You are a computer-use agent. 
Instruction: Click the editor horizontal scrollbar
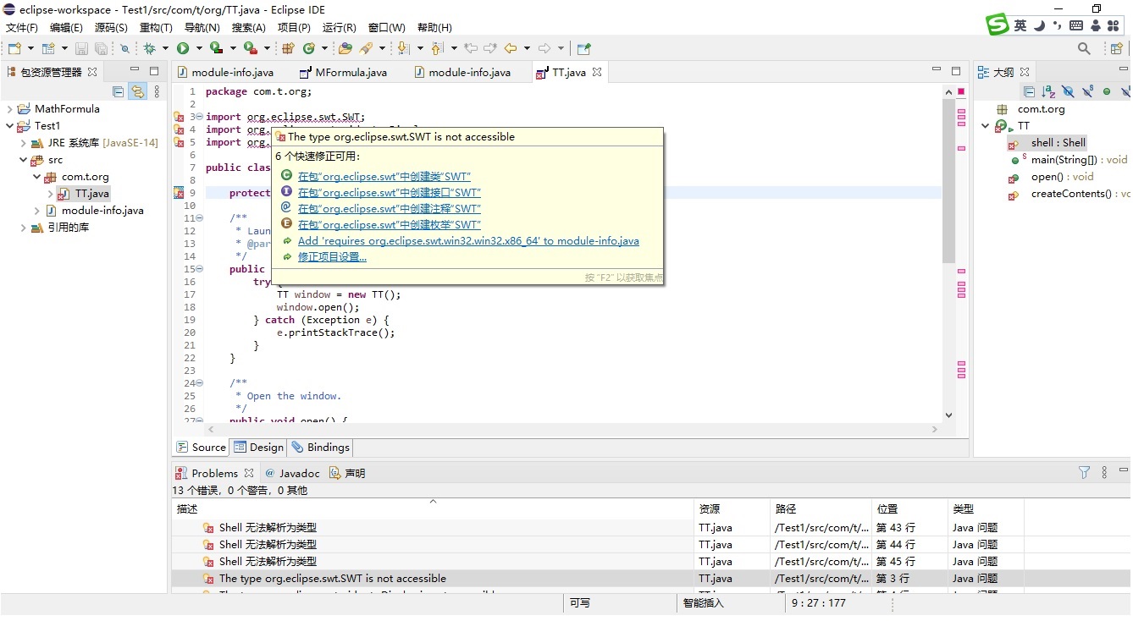pos(572,430)
